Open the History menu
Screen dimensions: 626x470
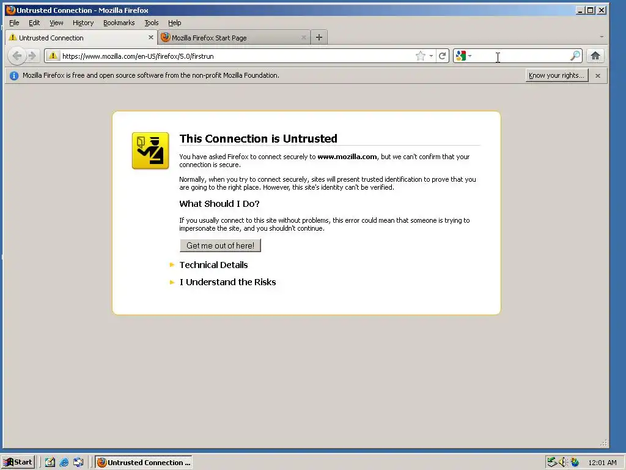click(83, 23)
